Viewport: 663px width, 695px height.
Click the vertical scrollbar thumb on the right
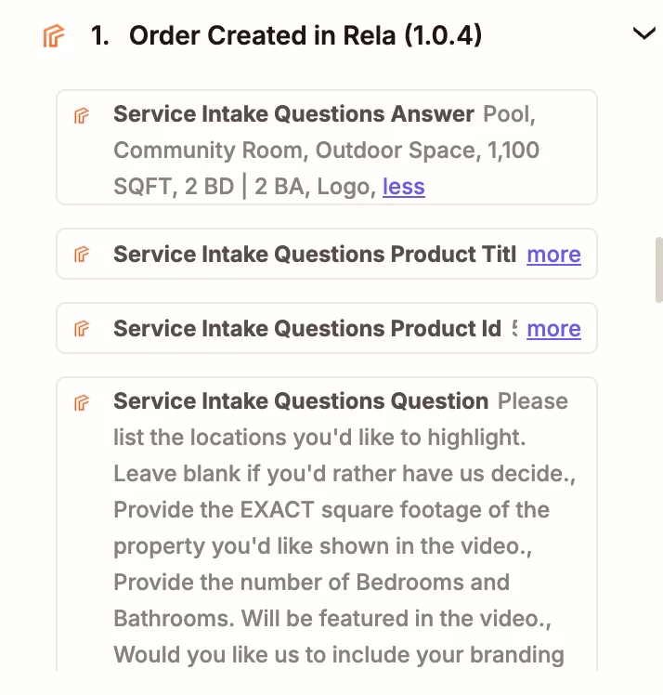(x=659, y=270)
